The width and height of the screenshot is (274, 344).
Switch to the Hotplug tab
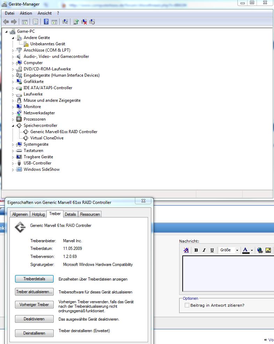38,214
